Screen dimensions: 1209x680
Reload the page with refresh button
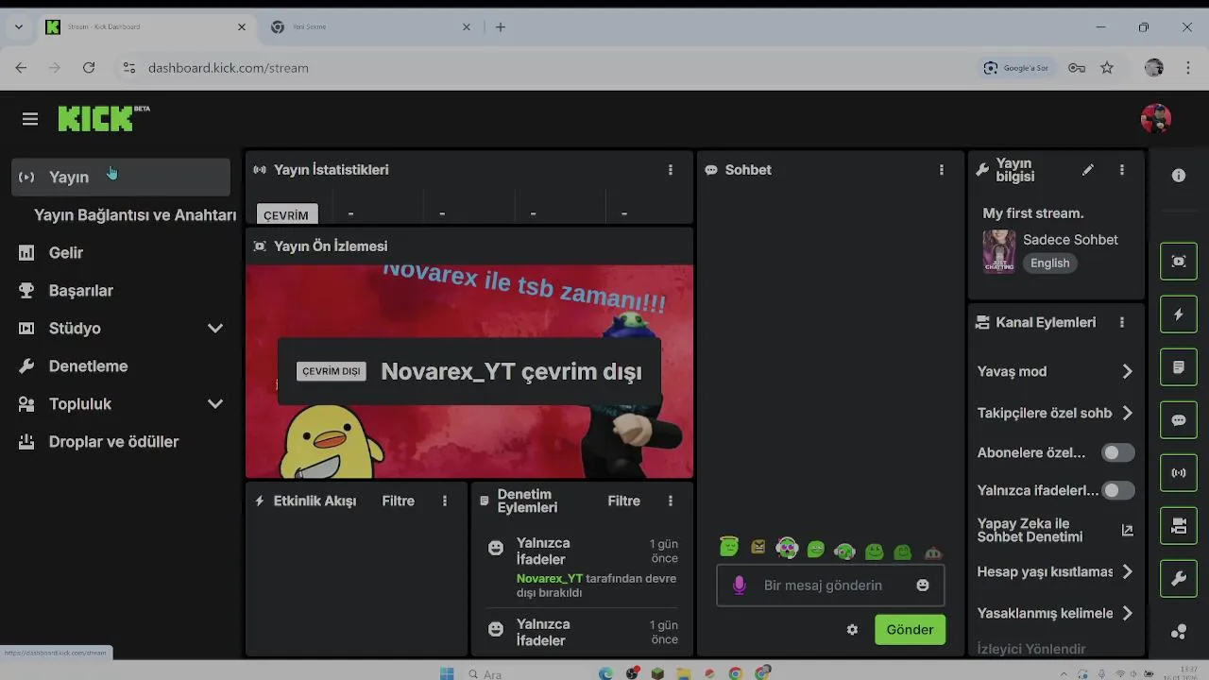click(89, 68)
